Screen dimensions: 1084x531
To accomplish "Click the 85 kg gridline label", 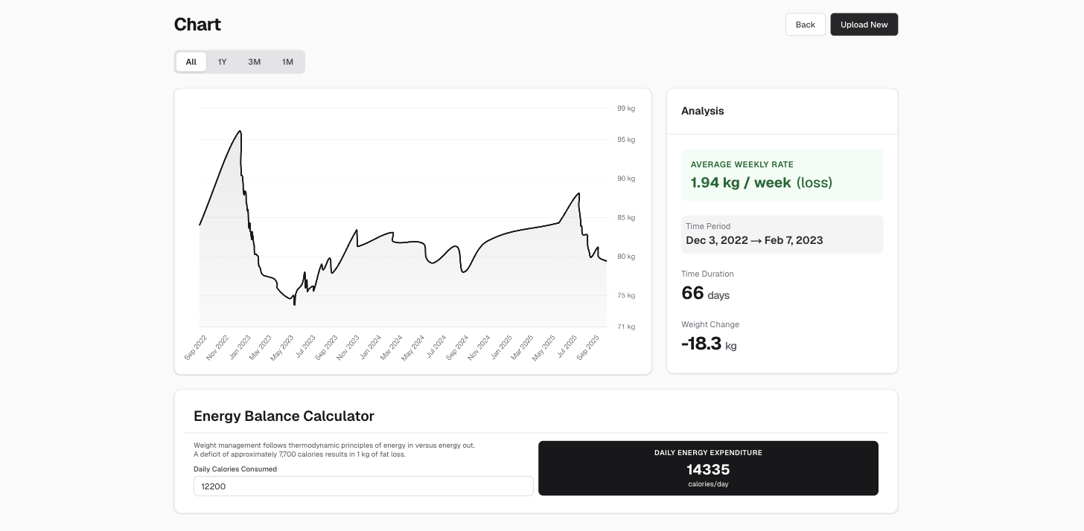I will (626, 217).
